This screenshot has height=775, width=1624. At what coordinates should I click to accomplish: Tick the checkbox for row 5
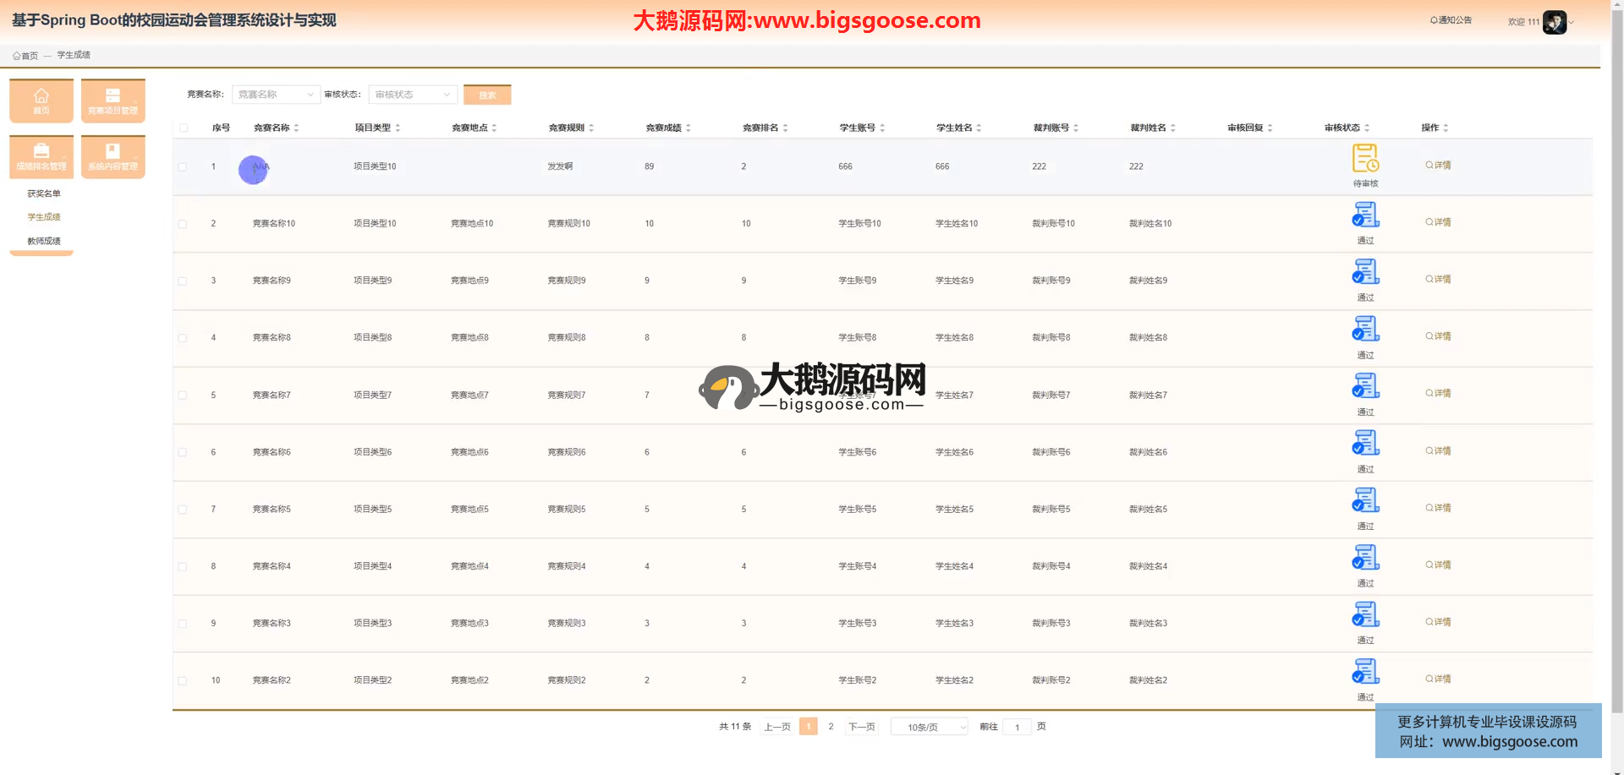click(183, 396)
